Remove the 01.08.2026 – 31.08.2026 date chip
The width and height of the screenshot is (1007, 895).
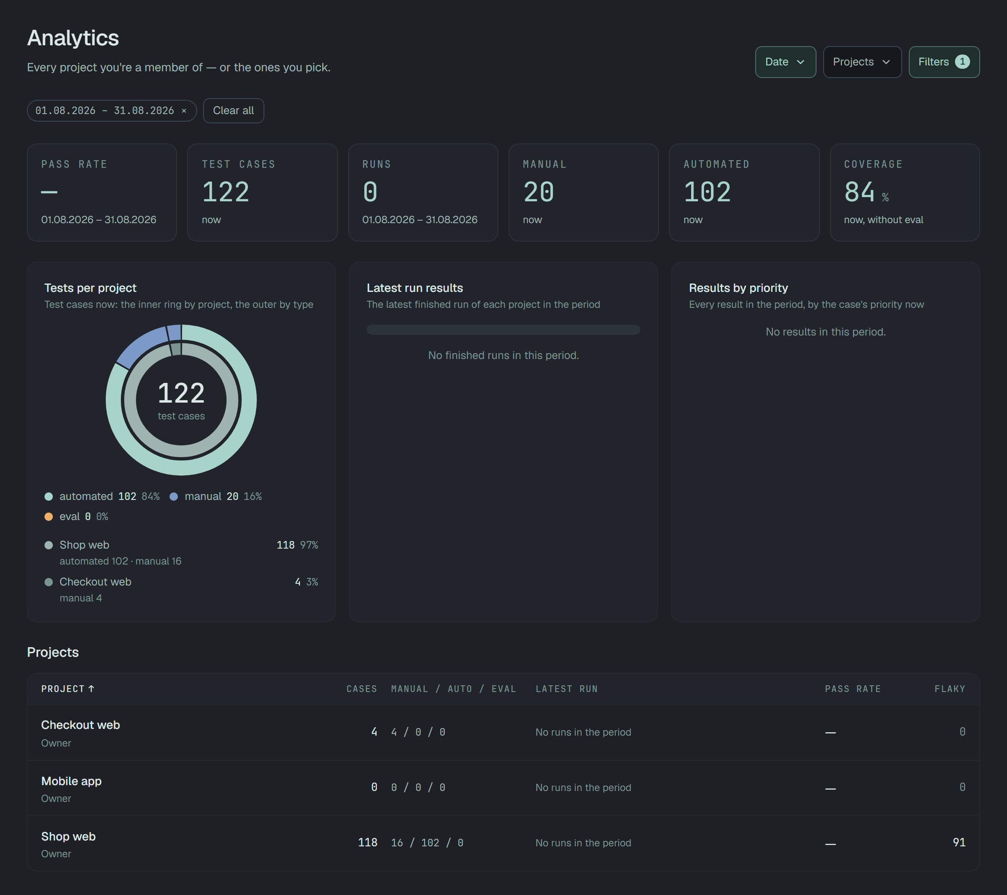(x=184, y=111)
